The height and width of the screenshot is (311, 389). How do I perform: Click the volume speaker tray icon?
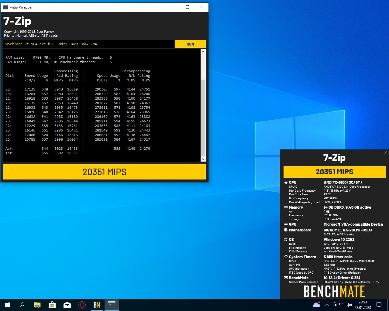tap(349, 305)
